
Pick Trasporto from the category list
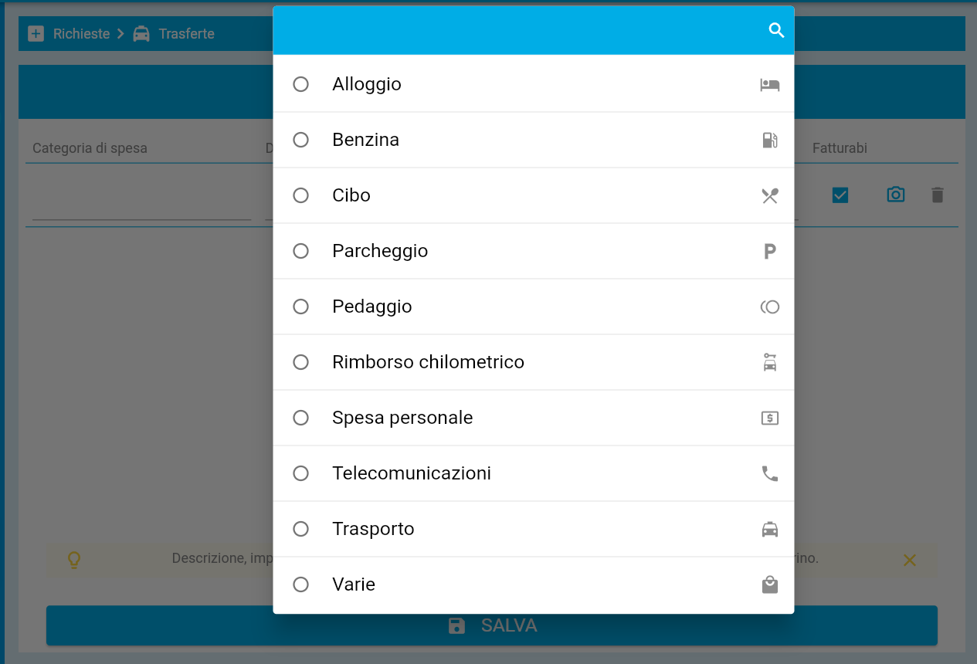(373, 529)
